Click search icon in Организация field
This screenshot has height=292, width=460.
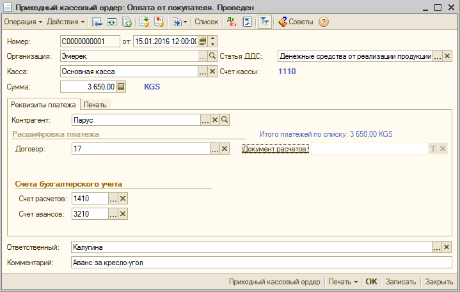point(212,56)
